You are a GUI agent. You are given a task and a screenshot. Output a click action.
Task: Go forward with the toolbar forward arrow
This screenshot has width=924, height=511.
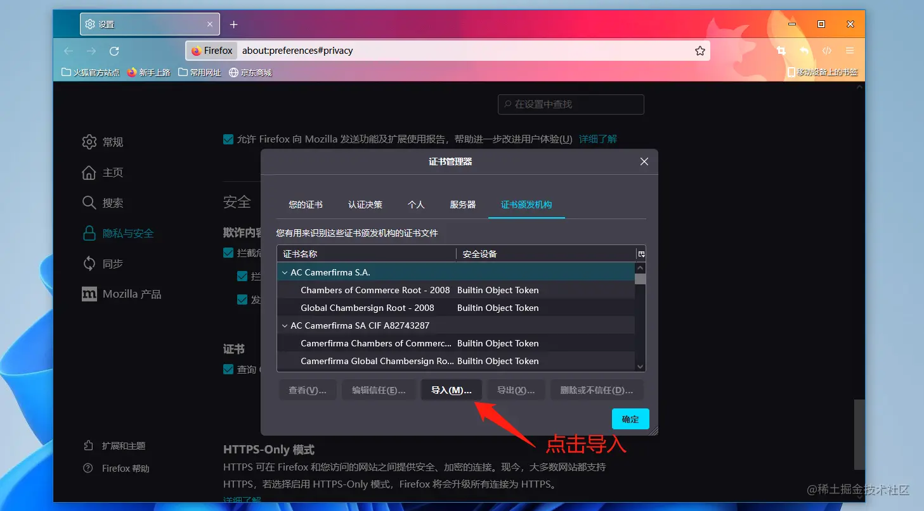tap(91, 51)
